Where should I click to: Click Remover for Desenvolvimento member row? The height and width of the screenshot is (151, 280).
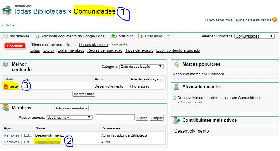coord(11,136)
